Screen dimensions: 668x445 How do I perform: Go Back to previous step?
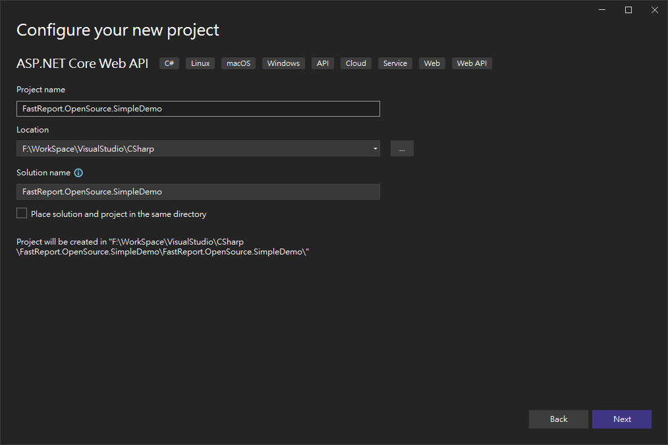click(x=559, y=419)
